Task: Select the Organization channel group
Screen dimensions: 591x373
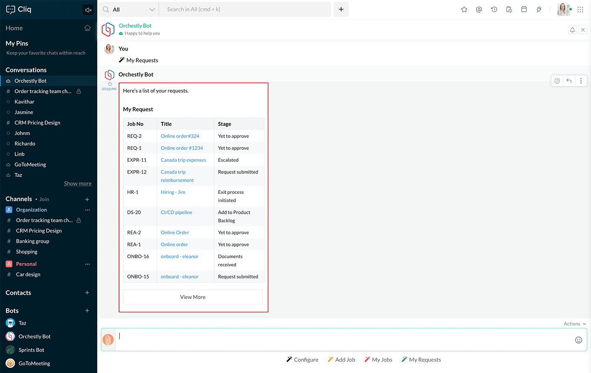Action: coord(31,210)
